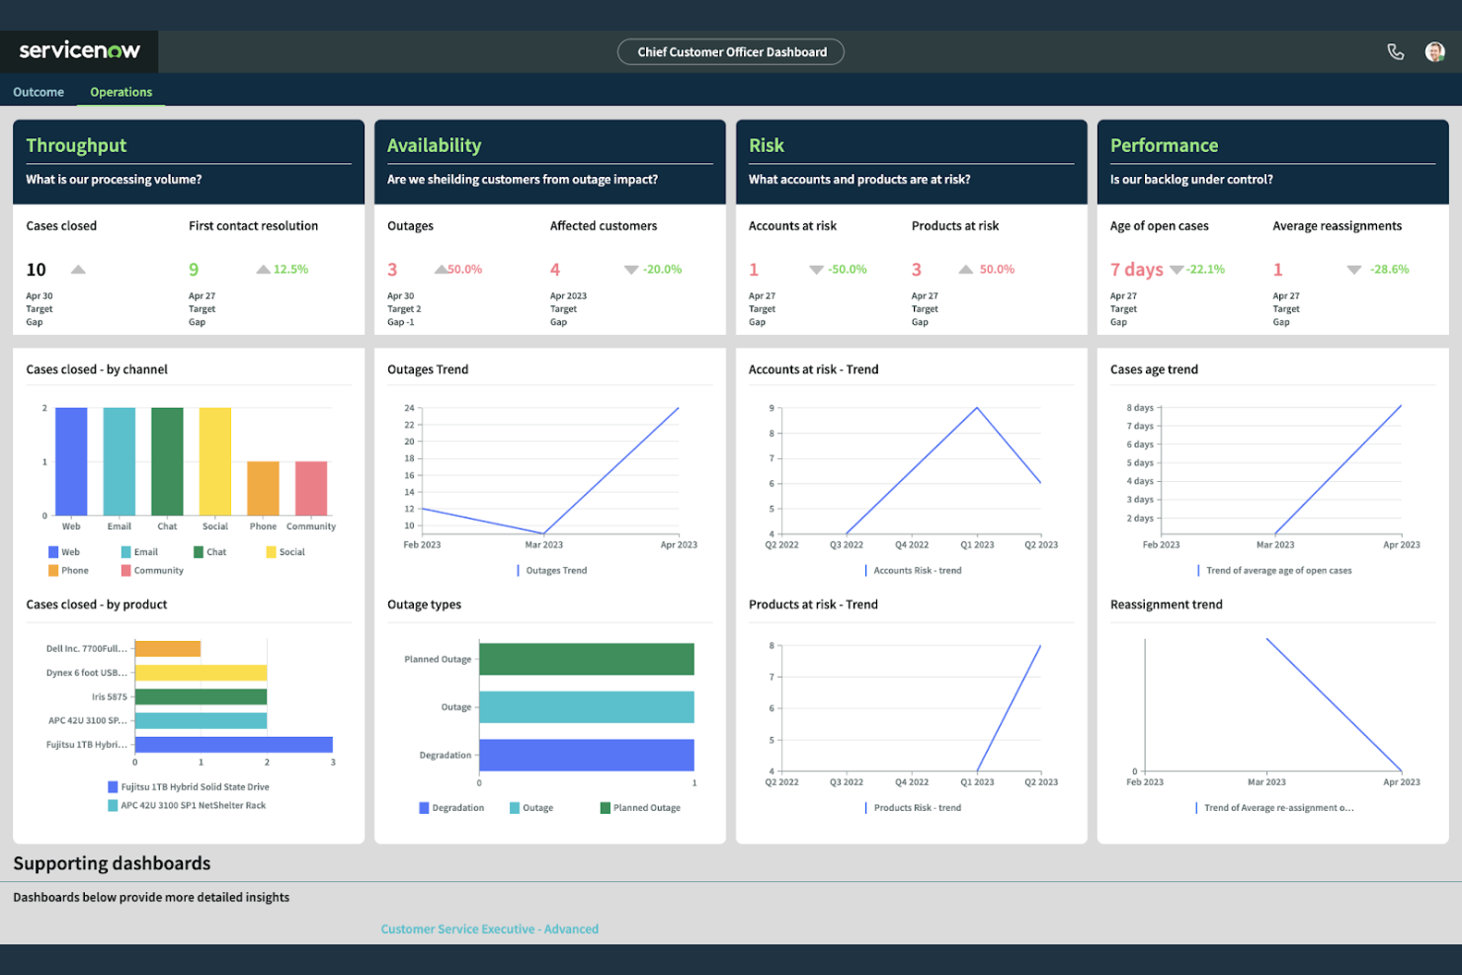Open Customer Service Executive - Advanced dashboard
Image resolution: width=1462 pixels, height=975 pixels.
490,929
